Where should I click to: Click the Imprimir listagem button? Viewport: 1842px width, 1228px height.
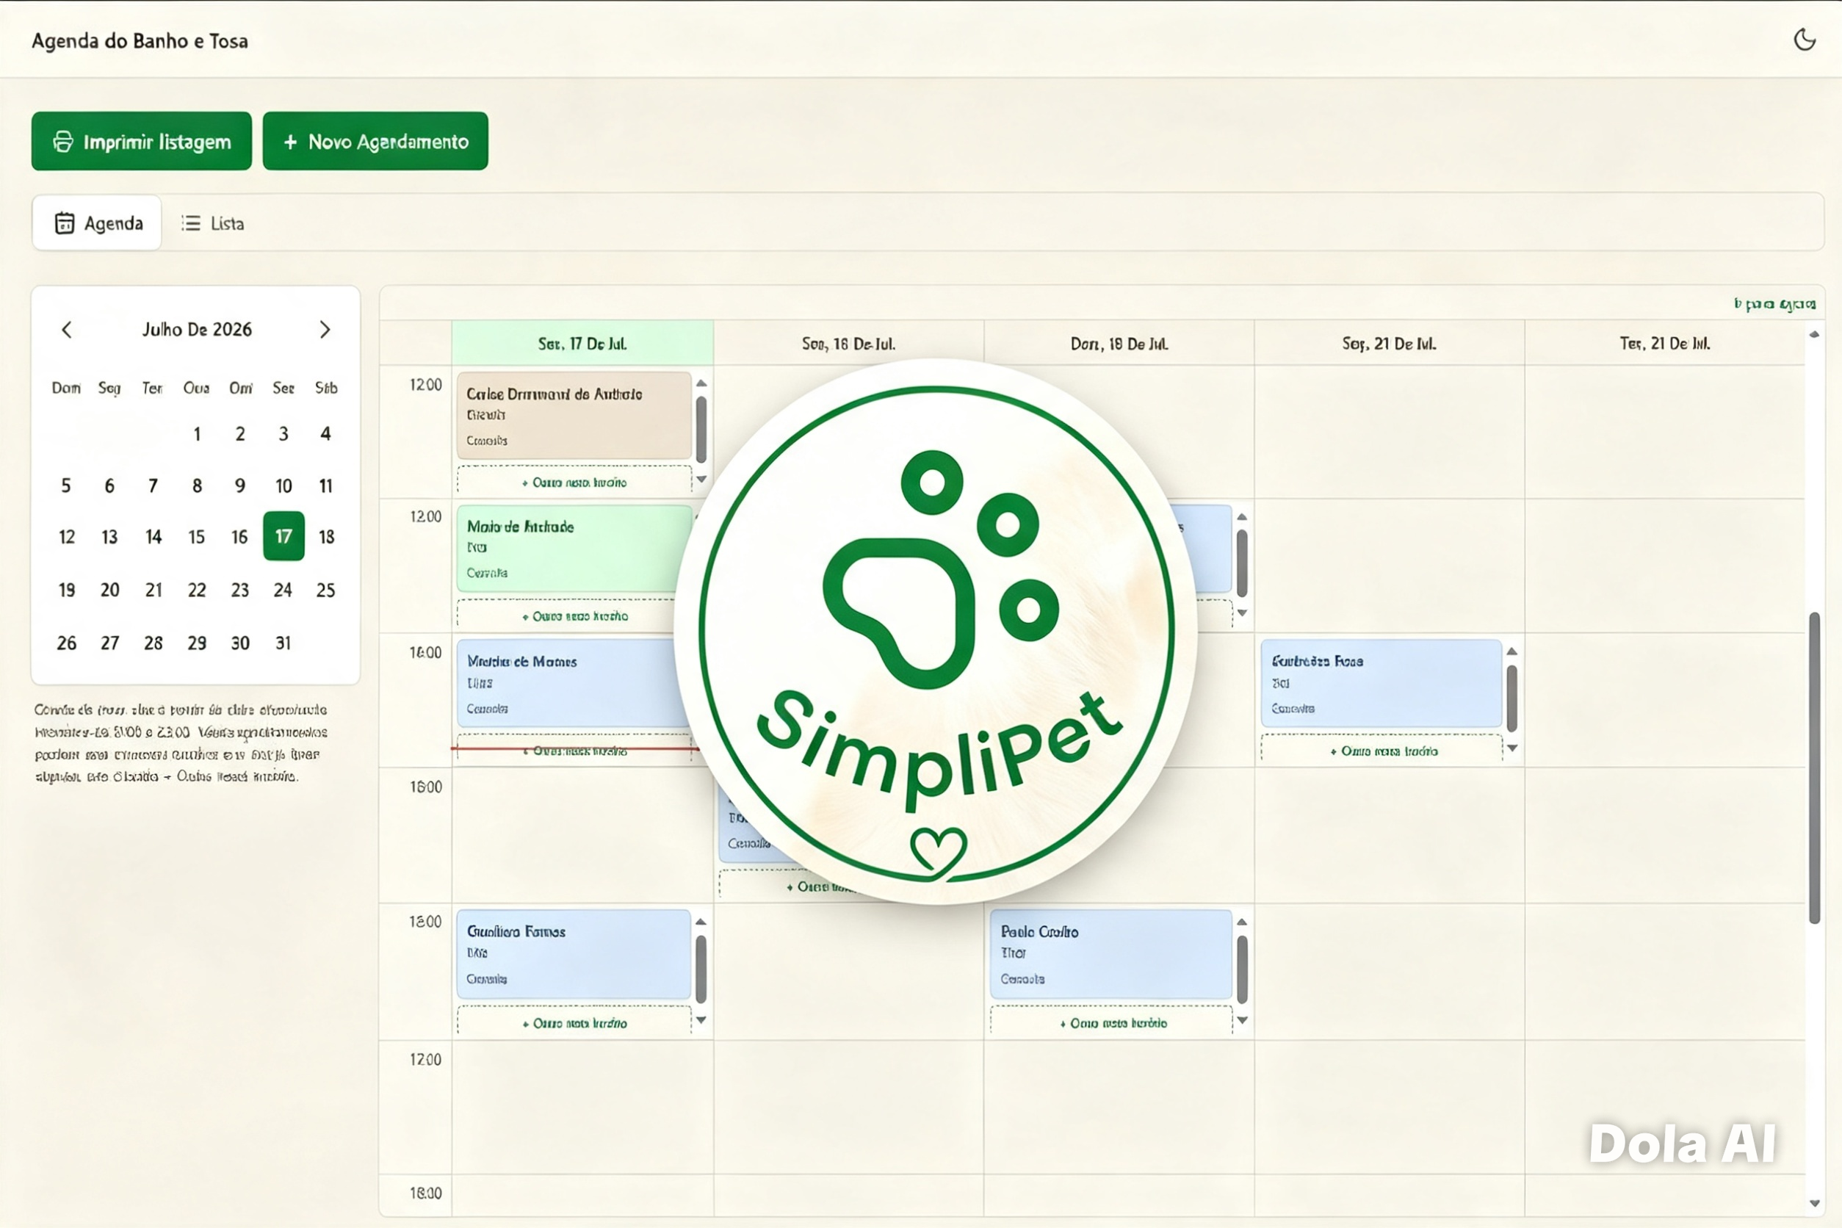point(142,141)
